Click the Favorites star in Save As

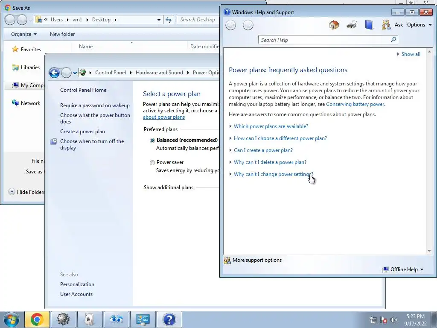(15, 50)
